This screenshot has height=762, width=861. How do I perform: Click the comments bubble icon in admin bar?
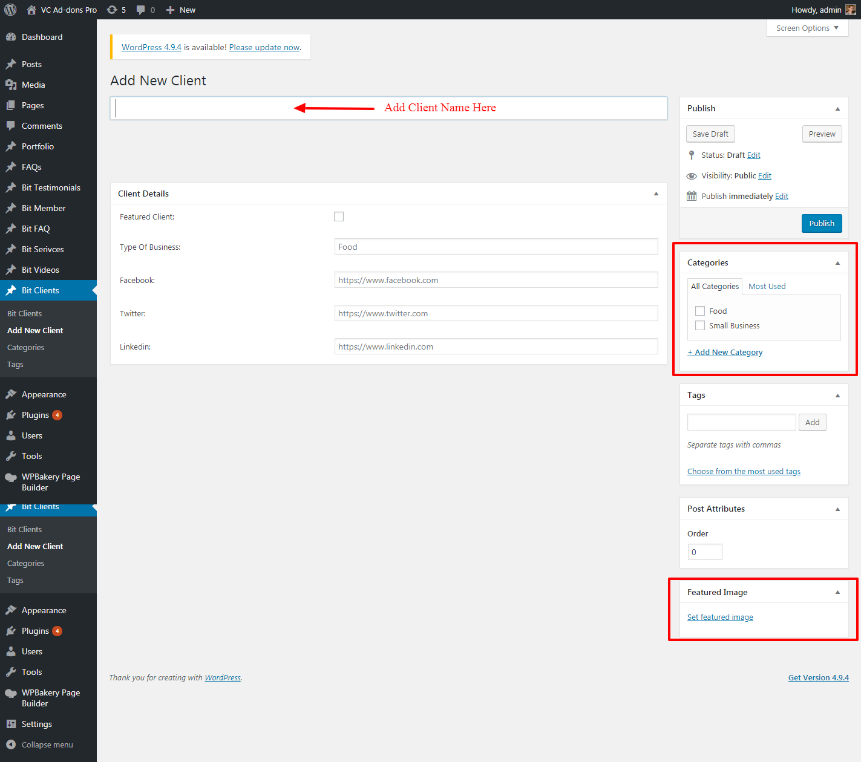(141, 10)
